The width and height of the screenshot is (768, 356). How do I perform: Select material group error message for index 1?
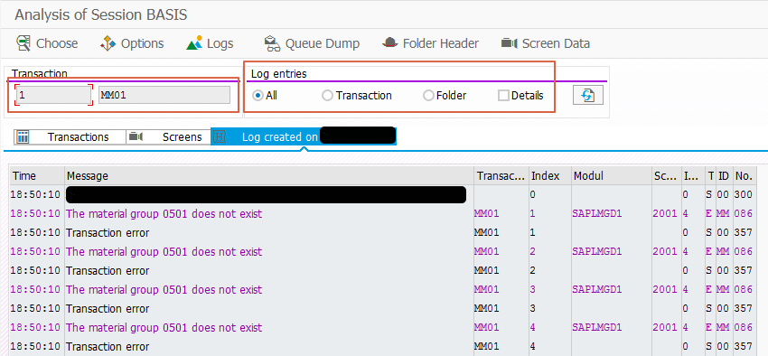pyautogui.click(x=164, y=213)
